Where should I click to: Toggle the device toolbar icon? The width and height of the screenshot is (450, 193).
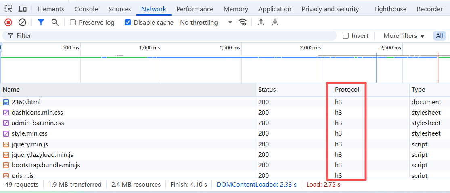point(22,9)
